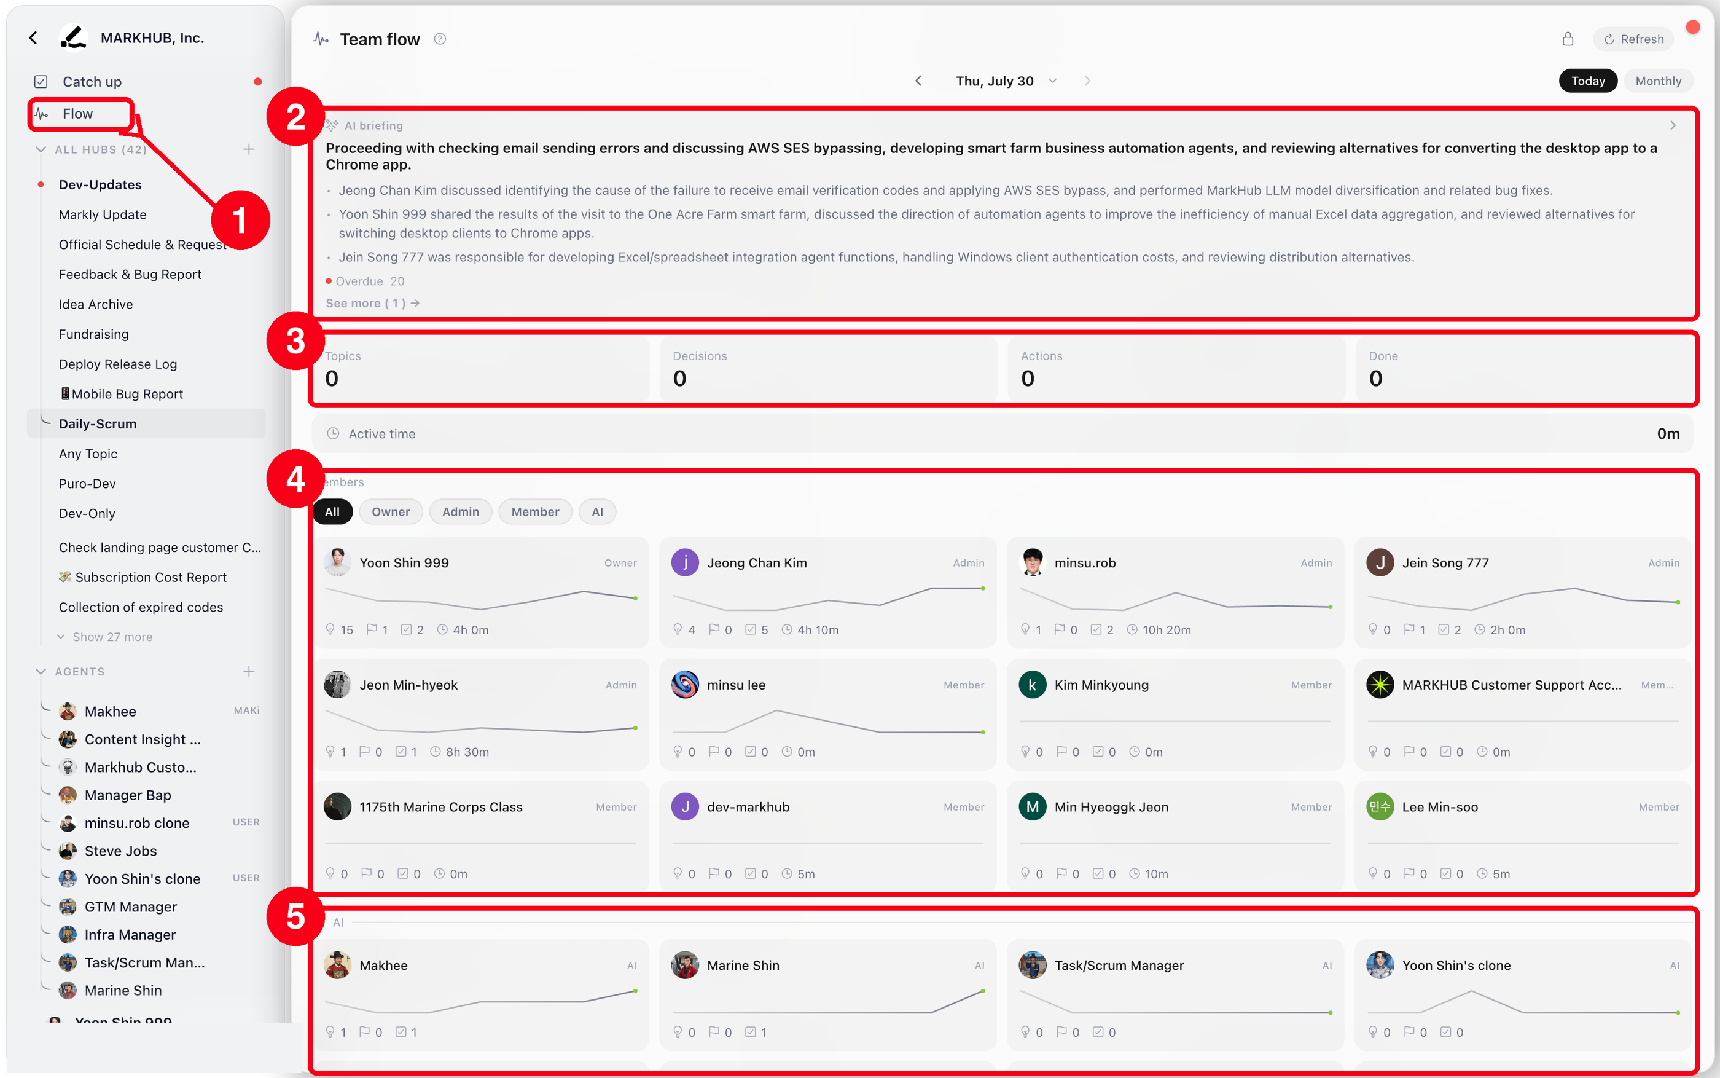Open Infra Manager agent avatar
1720x1078 pixels.
[x=68, y=934]
